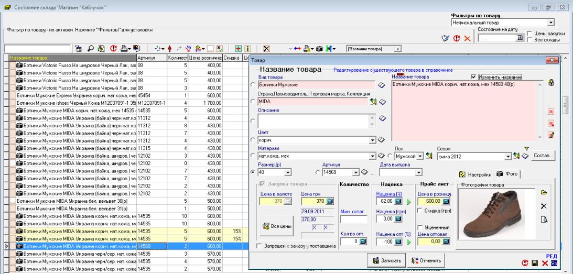The image size is (573, 274).
Task: Click the photo preview magnifier page icon
Action: pos(544,220)
